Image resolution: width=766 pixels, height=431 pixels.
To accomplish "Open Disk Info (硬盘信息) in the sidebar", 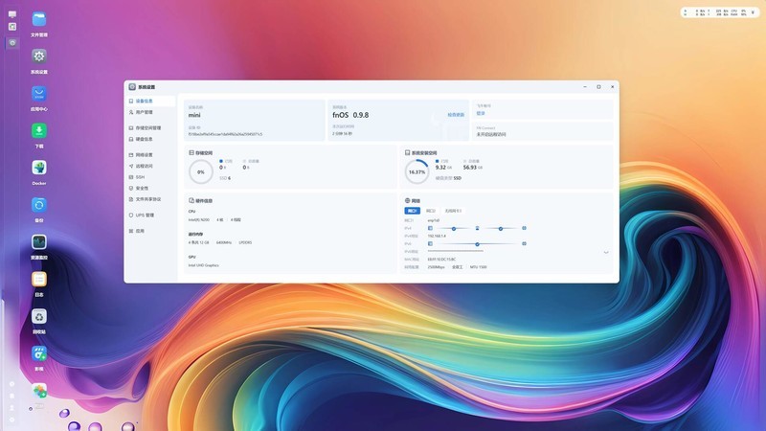I will coord(150,139).
